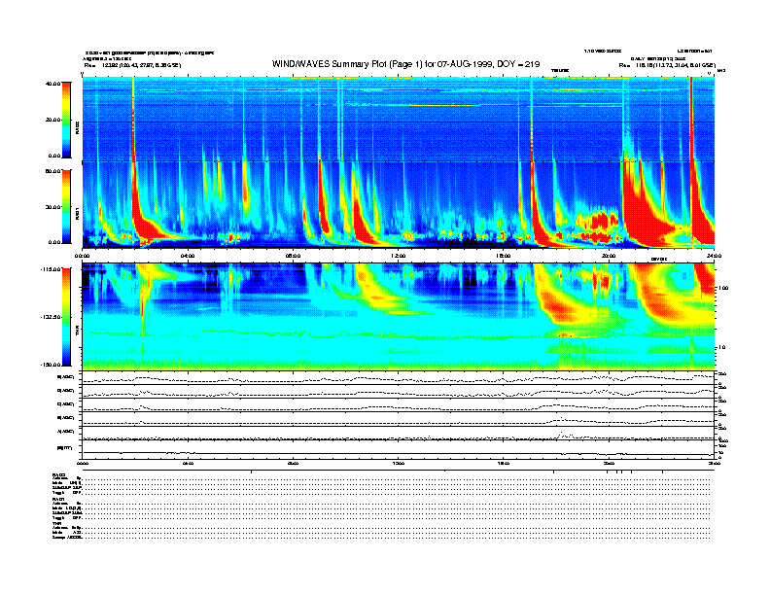Click the 40.00 label on RAD2 scale

tap(52, 84)
